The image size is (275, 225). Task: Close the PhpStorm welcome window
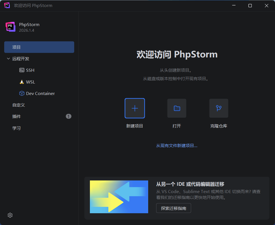267,6
